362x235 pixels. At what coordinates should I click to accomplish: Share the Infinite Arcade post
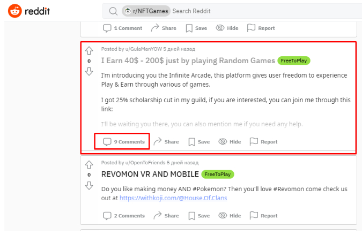point(166,142)
